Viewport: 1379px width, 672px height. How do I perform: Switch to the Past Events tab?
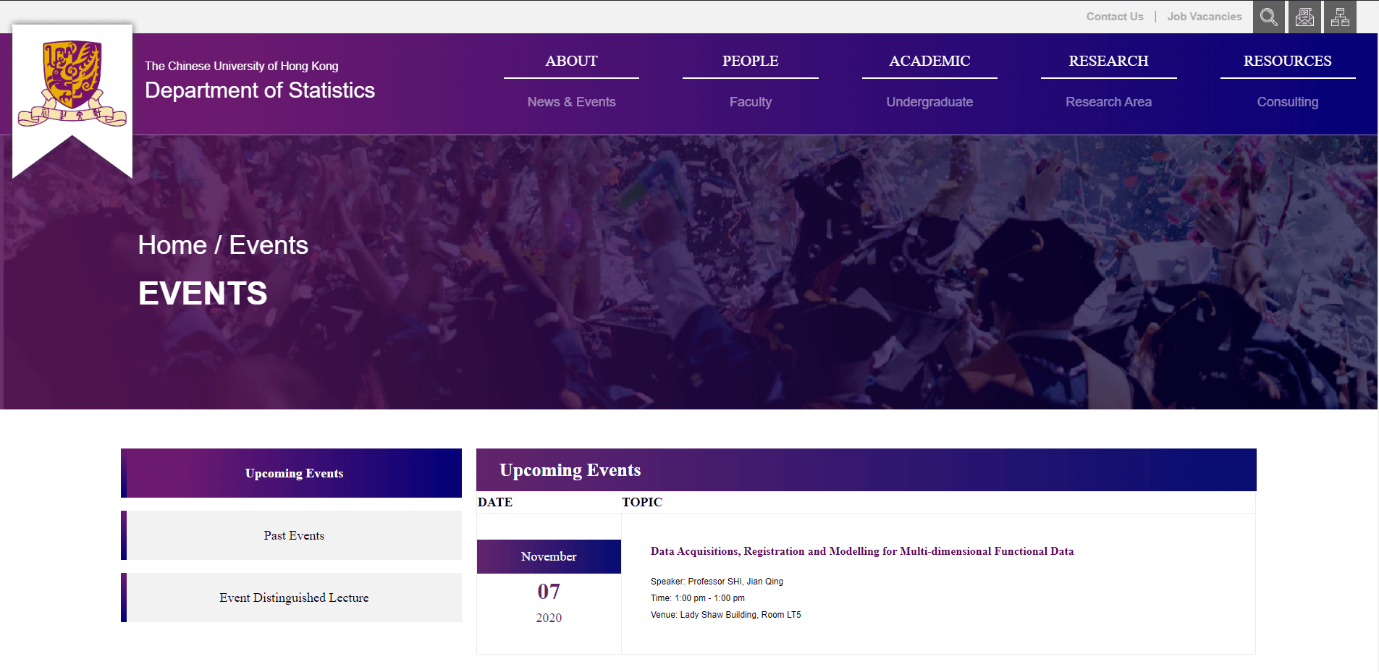294,536
